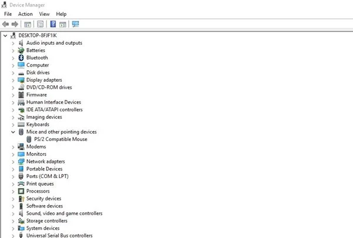Open the View menu
353x238 pixels.
[x=44, y=14]
